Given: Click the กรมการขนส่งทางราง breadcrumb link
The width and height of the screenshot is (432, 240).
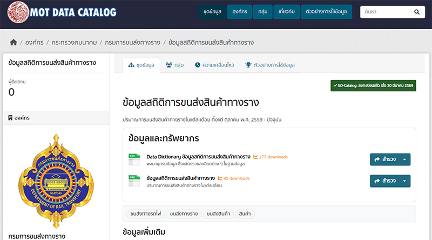Looking at the screenshot, I should [133, 42].
